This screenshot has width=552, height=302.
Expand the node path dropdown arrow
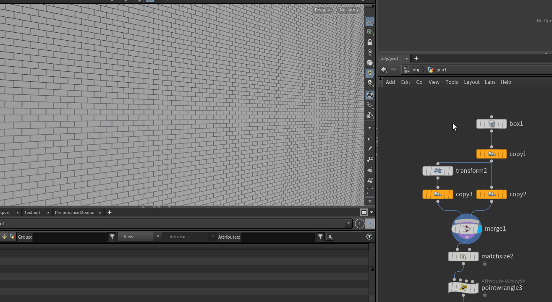point(348,224)
